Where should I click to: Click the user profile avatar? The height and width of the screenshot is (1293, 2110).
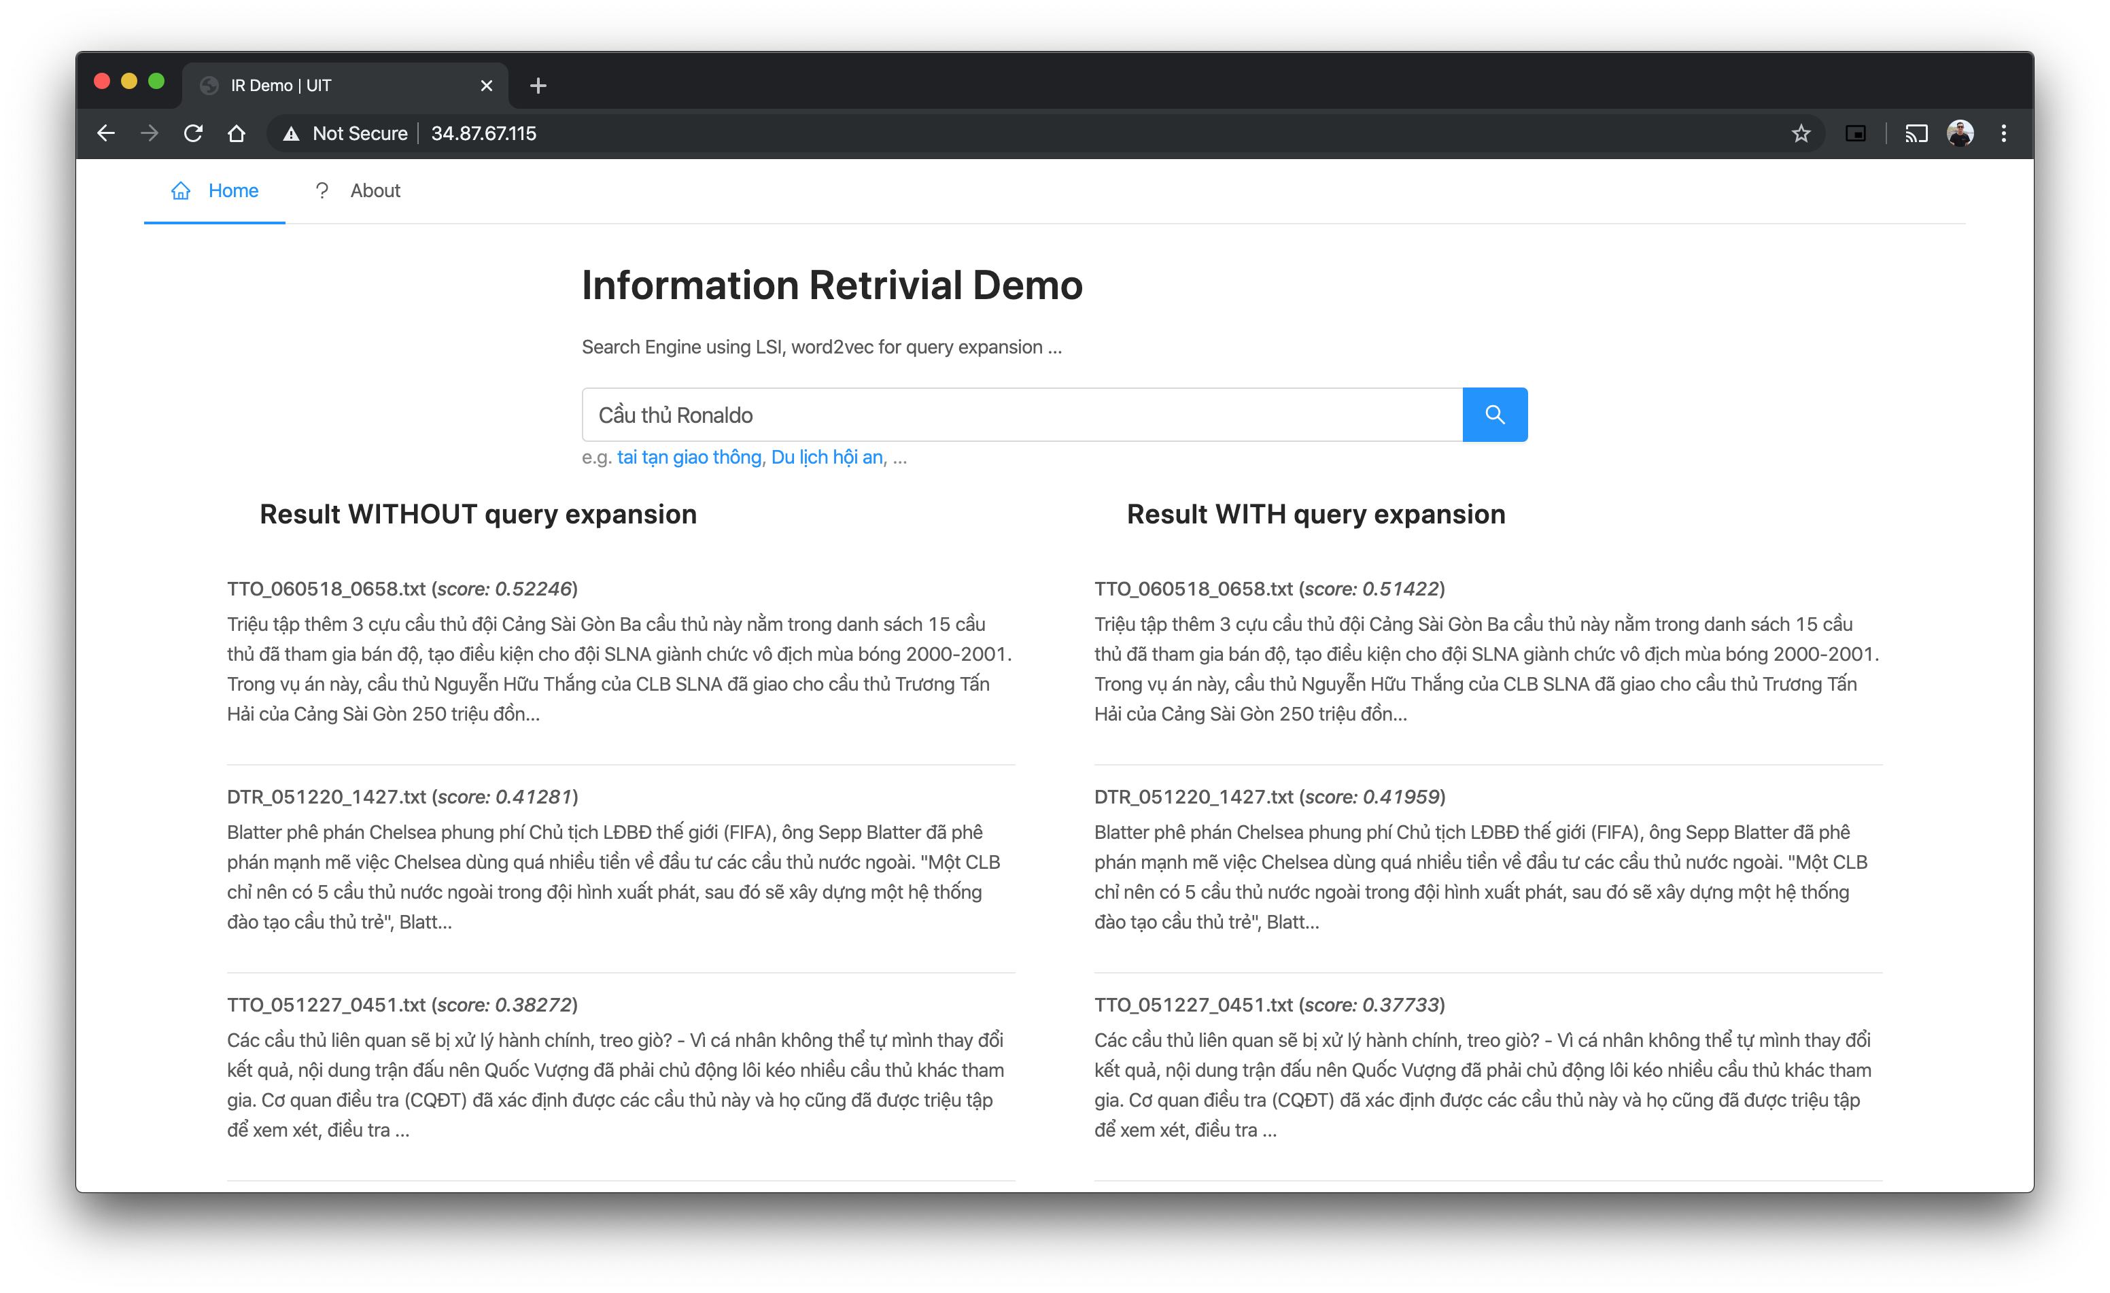point(1959,133)
